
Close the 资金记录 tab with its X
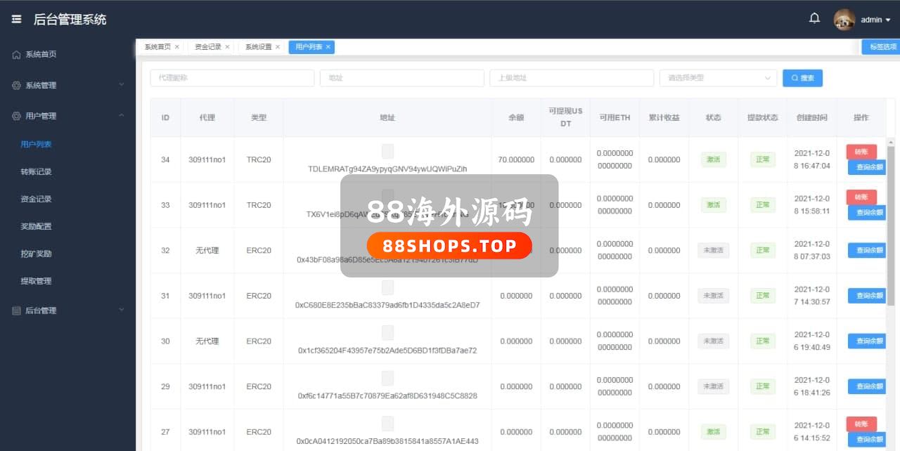point(227,47)
